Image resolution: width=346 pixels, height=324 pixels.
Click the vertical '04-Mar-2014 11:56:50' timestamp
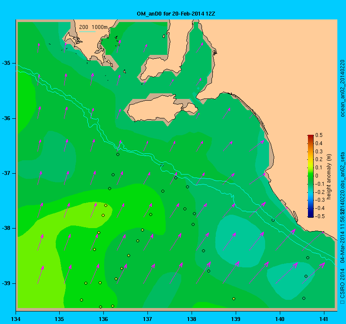point(342,235)
